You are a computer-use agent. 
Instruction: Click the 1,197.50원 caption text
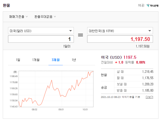(143, 46)
